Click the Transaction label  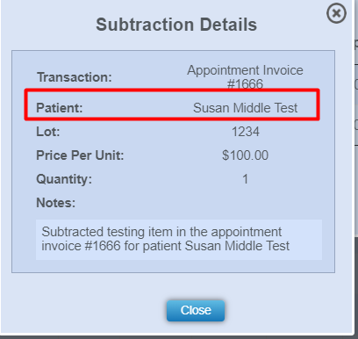[75, 77]
